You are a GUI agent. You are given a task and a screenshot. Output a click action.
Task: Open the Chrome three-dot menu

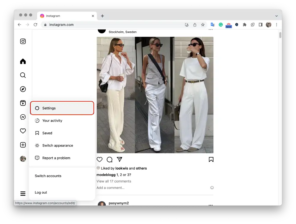pyautogui.click(x=276, y=25)
